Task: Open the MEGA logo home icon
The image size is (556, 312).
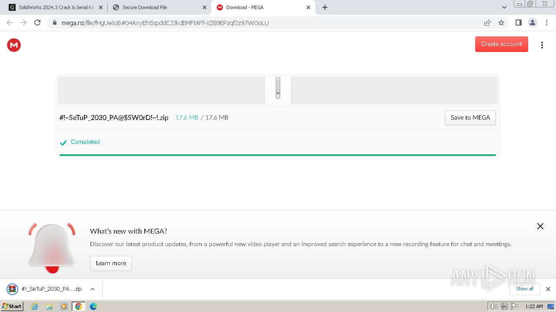Action: [x=14, y=45]
